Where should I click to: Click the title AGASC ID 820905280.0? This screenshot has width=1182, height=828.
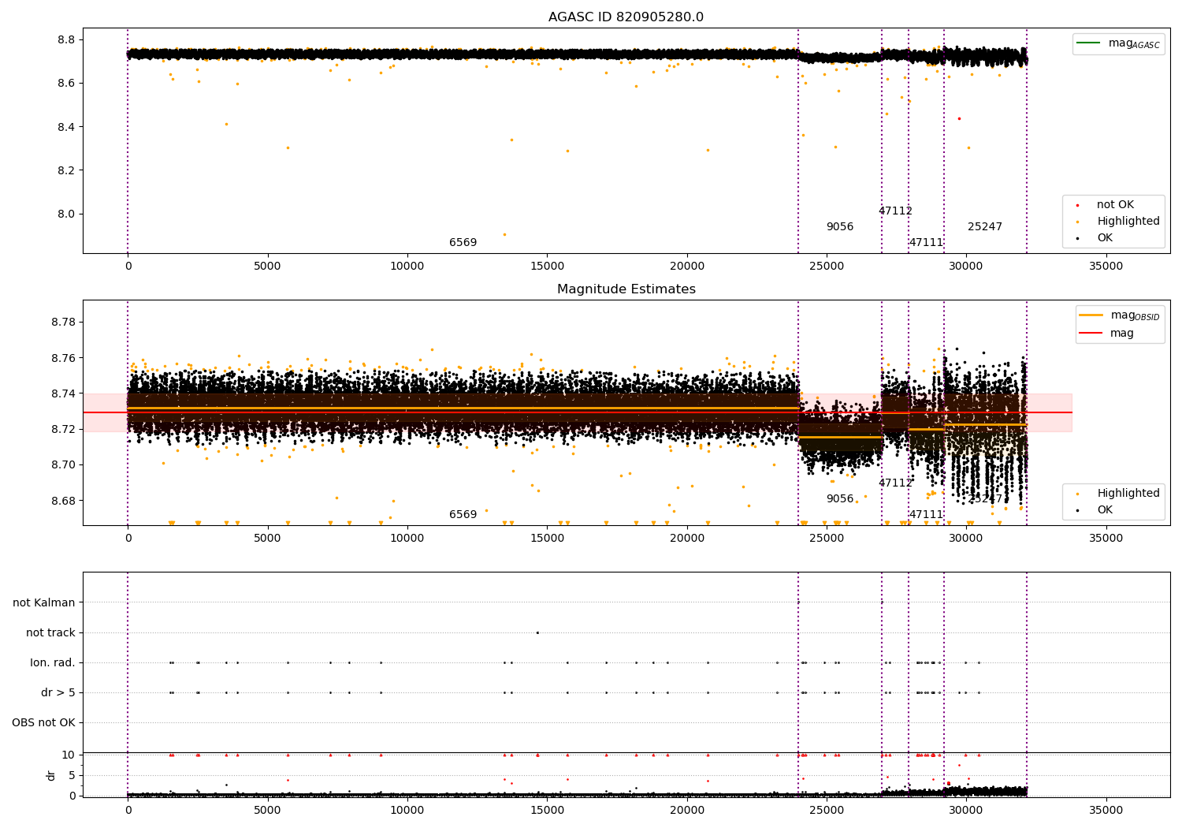point(626,17)
